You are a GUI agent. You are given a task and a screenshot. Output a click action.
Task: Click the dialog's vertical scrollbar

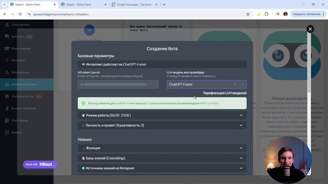pos(309,62)
